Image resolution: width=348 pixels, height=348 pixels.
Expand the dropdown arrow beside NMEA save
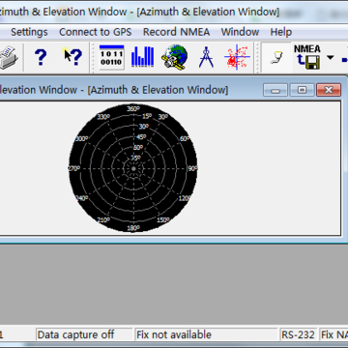[331, 58]
